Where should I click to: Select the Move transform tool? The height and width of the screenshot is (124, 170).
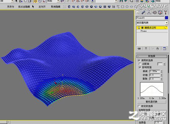point(35,1)
